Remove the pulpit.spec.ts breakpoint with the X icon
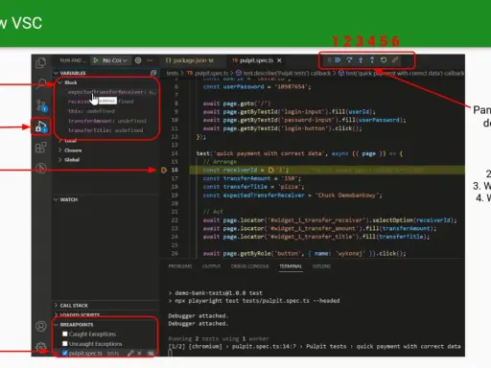491x368 pixels. (x=139, y=353)
